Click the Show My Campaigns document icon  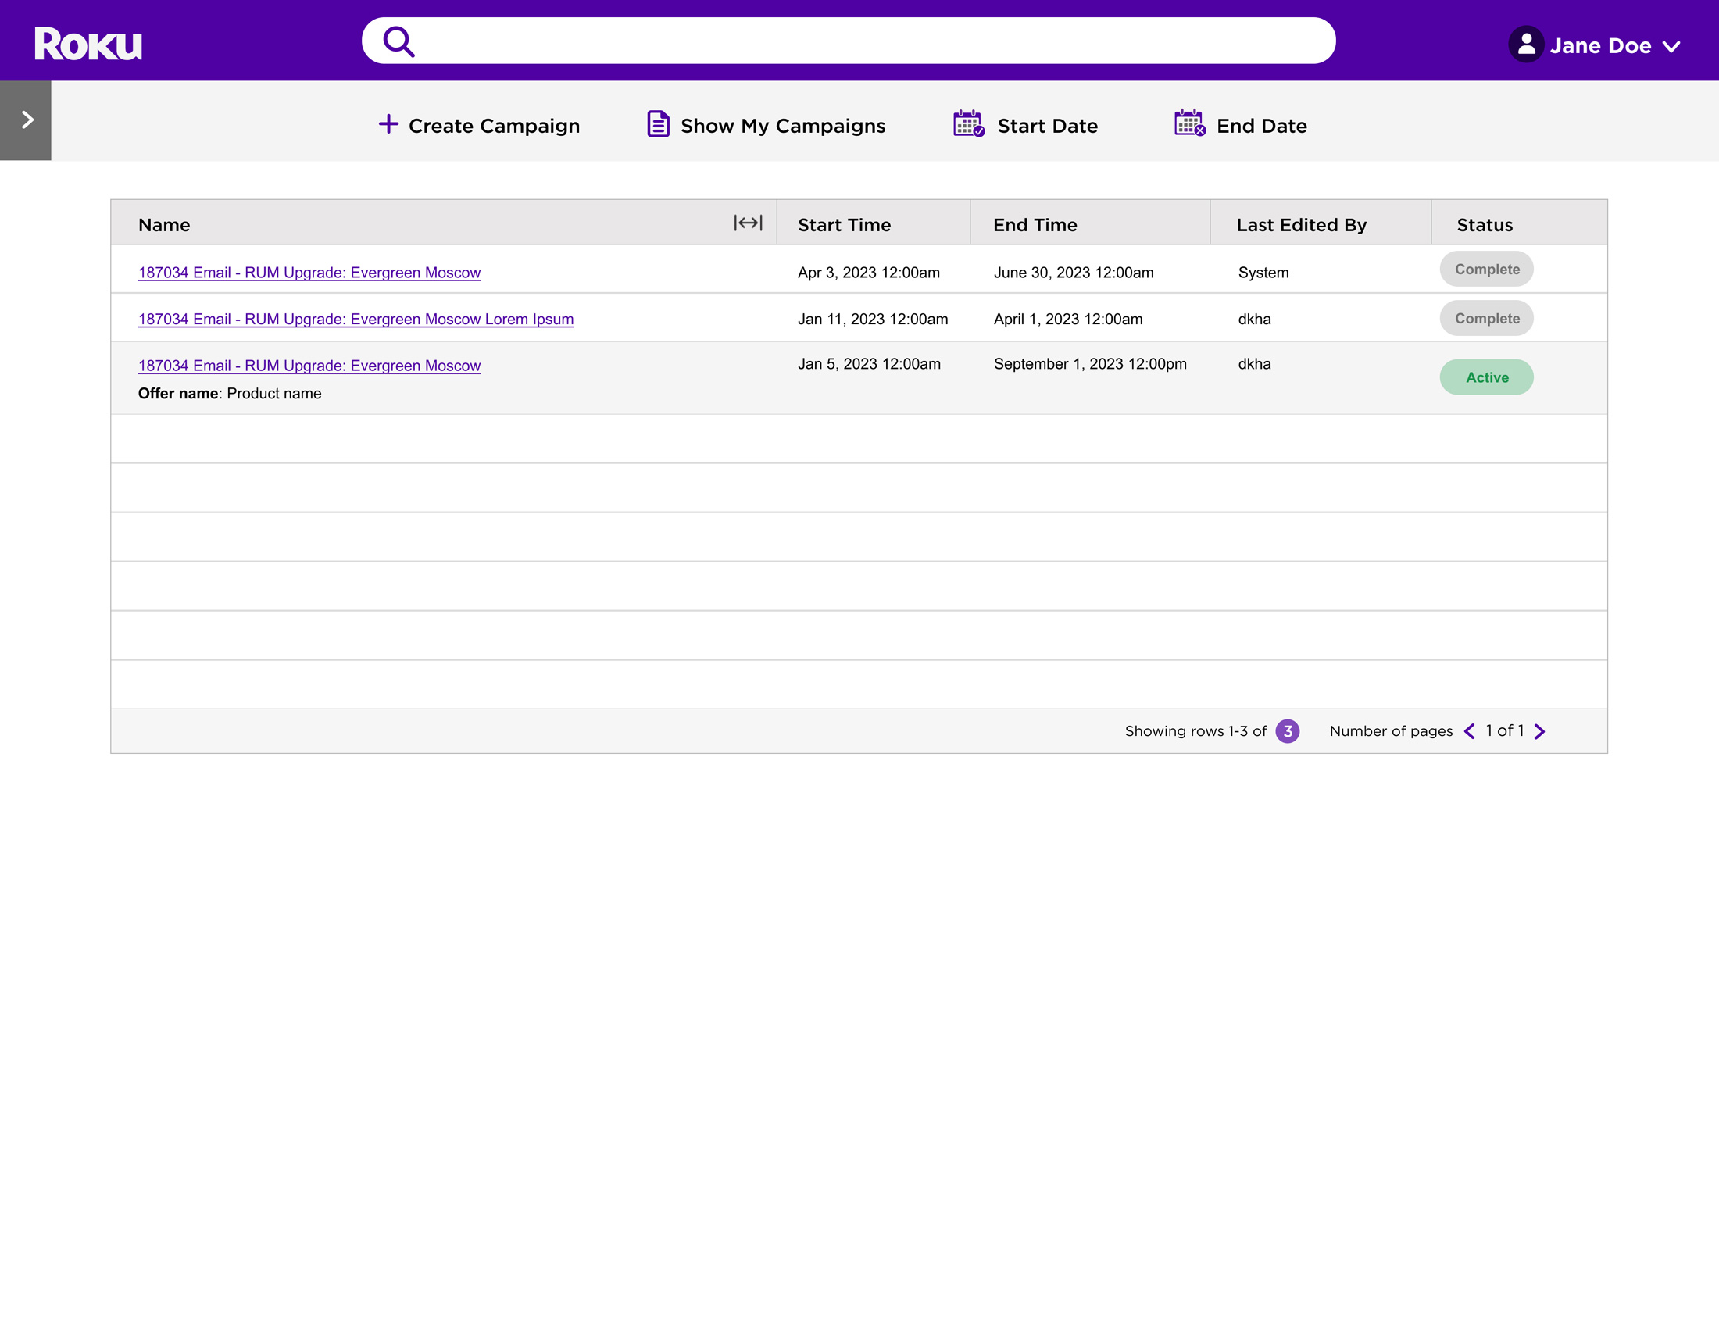tap(658, 124)
